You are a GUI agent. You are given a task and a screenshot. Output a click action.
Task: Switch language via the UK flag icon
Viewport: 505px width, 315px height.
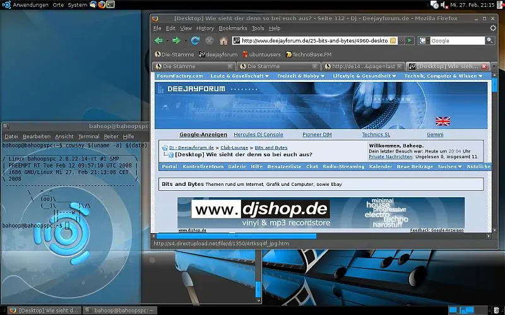443,120
